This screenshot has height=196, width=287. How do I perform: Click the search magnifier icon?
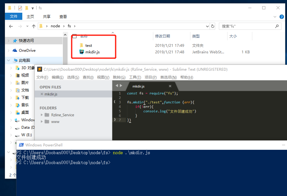277,26
